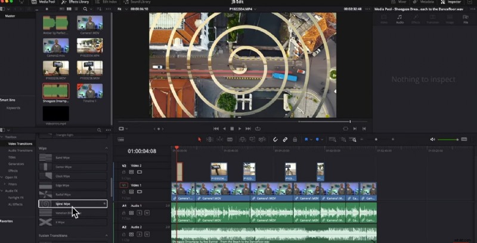Jump to the last frame
The height and width of the screenshot is (243, 477).
[x=248, y=129]
